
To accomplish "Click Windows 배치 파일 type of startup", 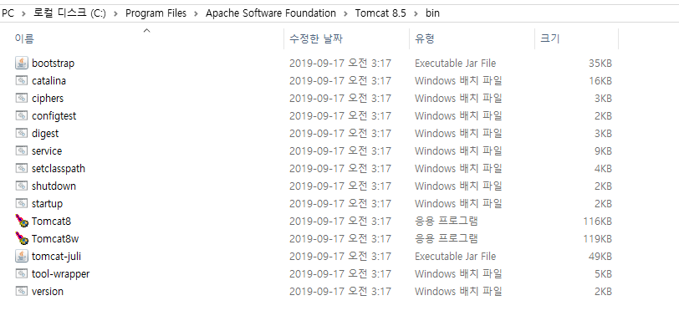I will (458, 203).
